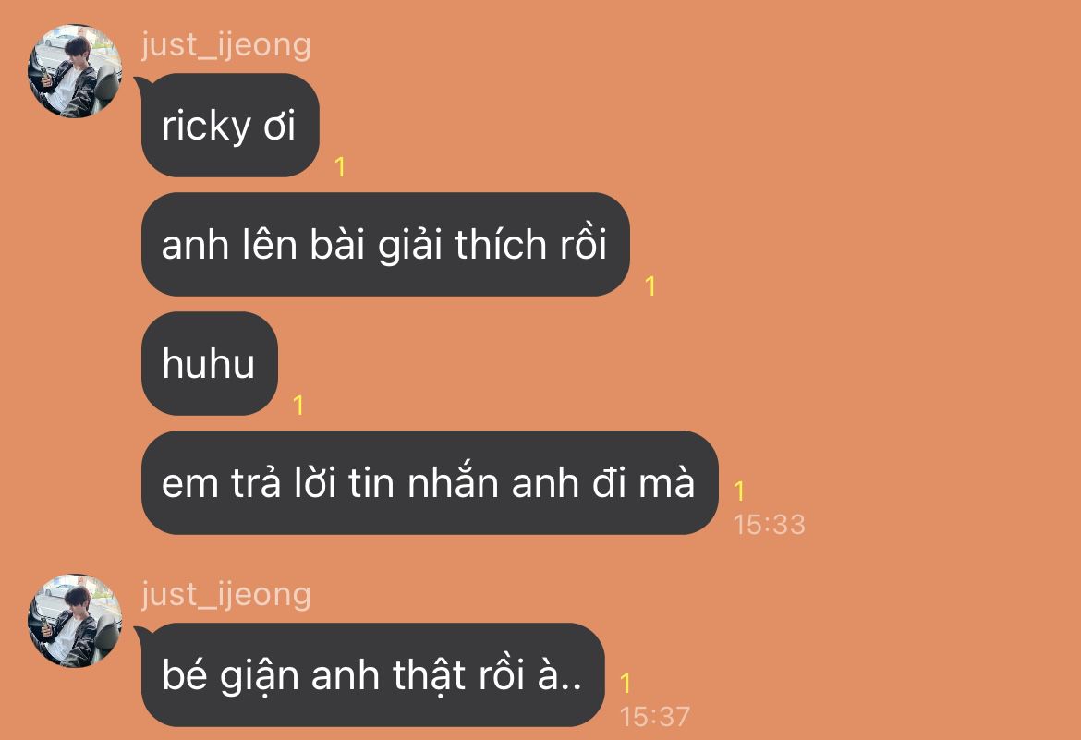Image resolution: width=1081 pixels, height=740 pixels.
Task: Click the bubble tail of the 'bé giận anh' message
Action: (x=140, y=634)
